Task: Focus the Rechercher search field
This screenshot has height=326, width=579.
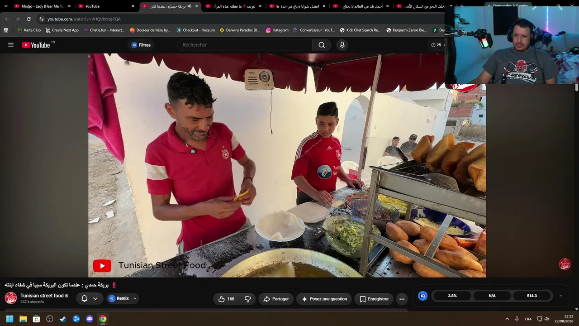Action: [245, 45]
